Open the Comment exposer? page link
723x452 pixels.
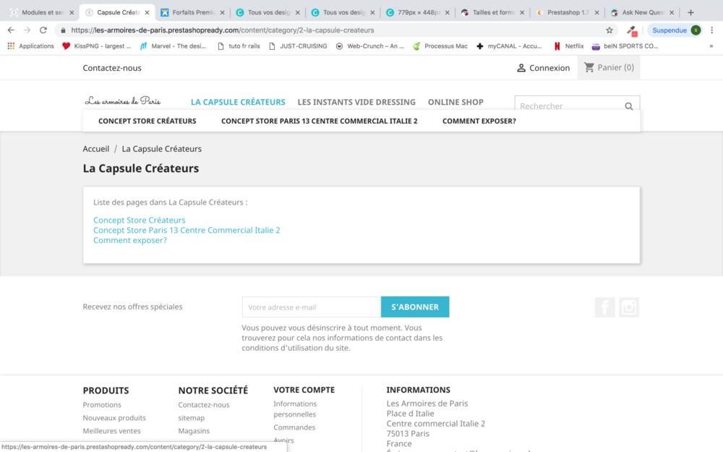click(130, 240)
